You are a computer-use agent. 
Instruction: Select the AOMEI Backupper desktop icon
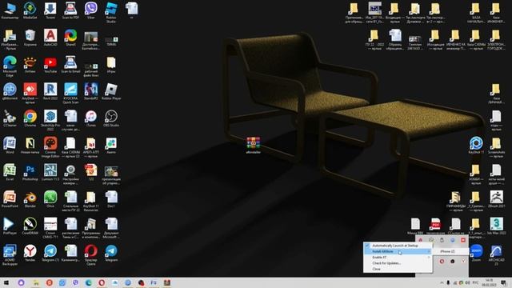10,255
